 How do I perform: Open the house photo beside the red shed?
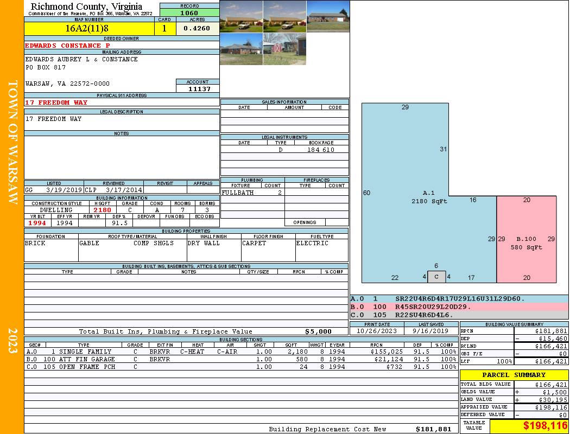coord(241,49)
